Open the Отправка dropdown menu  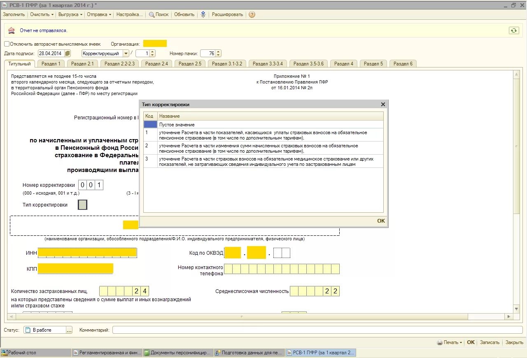click(x=99, y=14)
